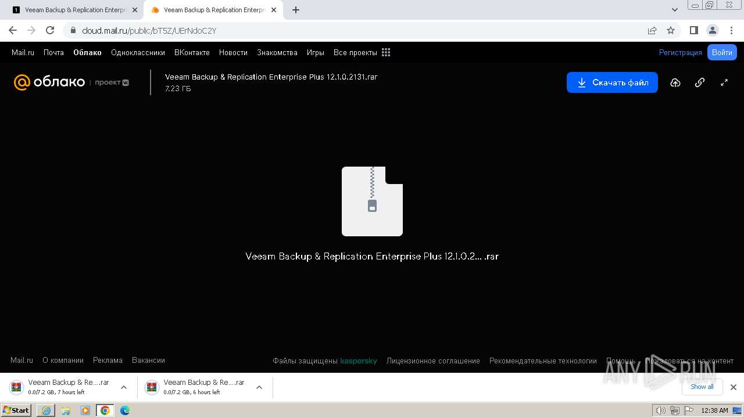
Task: Open Рекомендательные технологии link
Action: [x=543, y=361]
